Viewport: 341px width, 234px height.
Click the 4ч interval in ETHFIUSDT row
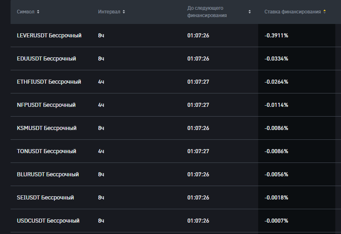click(x=101, y=82)
